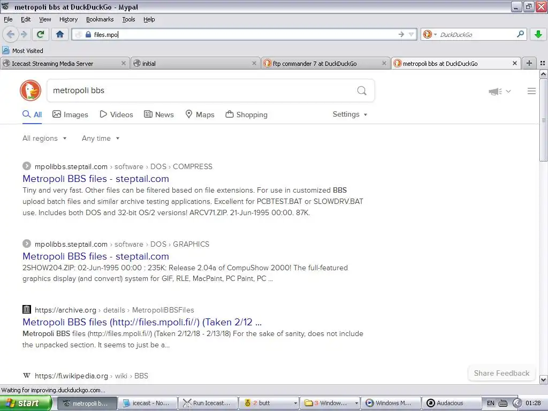Open the Most Visited bookmarks folder

click(x=22, y=51)
